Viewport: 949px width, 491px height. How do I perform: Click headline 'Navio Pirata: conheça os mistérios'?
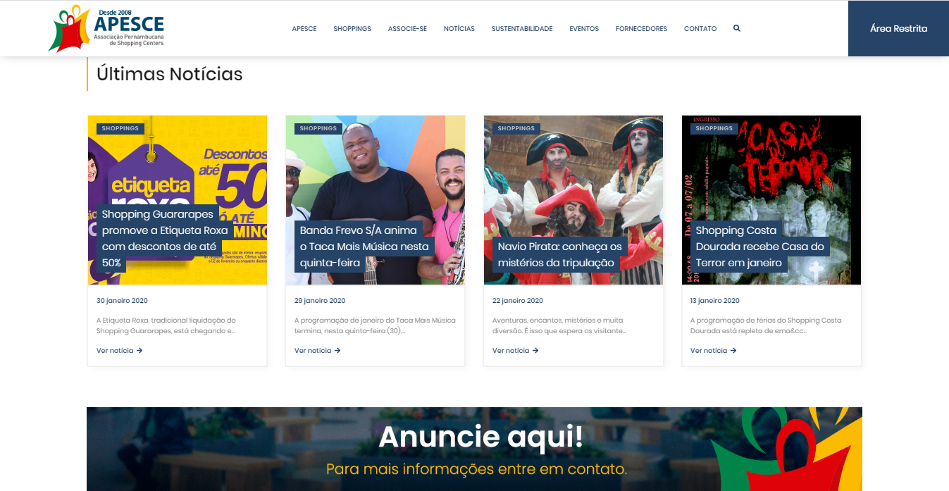(560, 254)
